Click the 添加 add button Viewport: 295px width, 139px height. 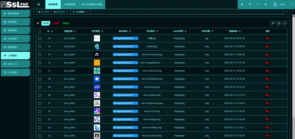click(x=46, y=23)
